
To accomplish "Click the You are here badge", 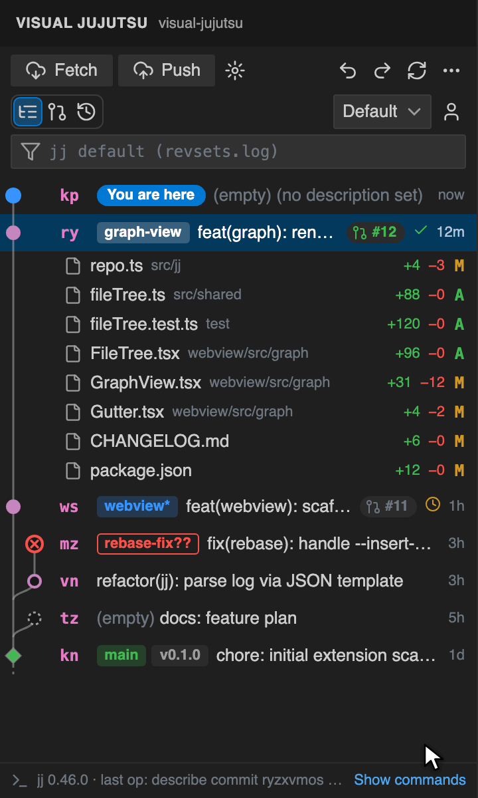I will pyautogui.click(x=151, y=195).
